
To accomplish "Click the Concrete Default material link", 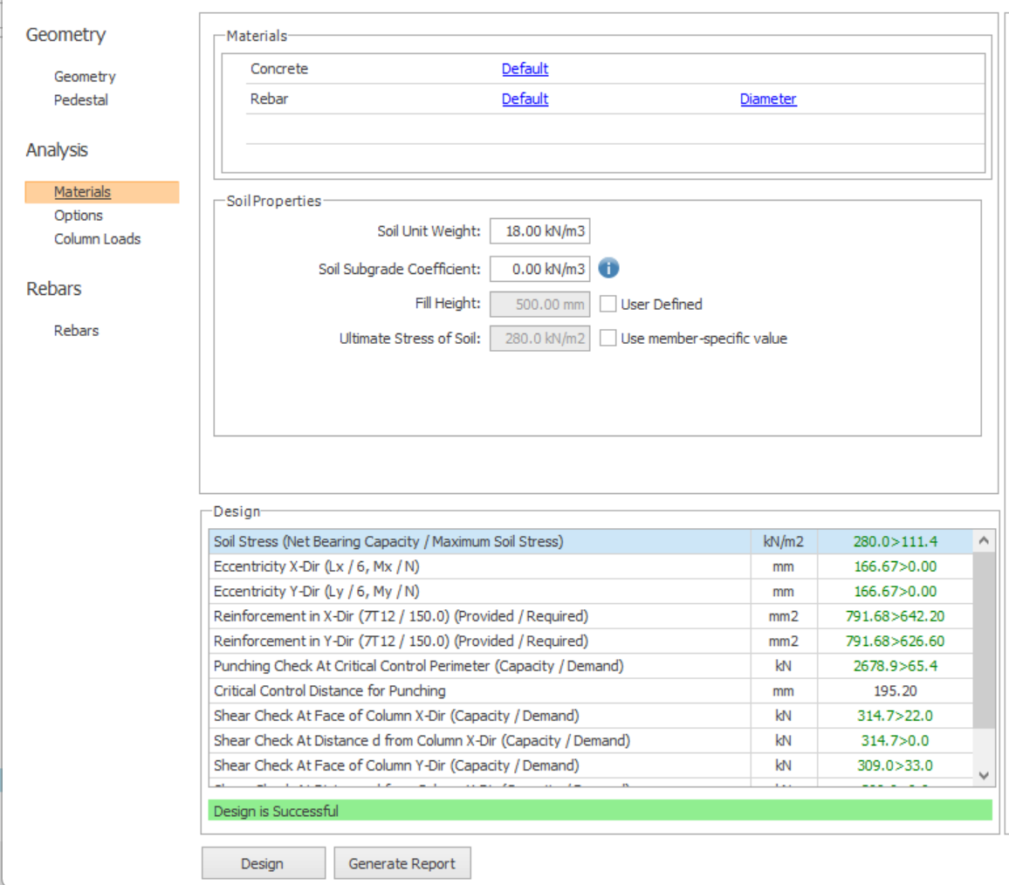I will [525, 69].
